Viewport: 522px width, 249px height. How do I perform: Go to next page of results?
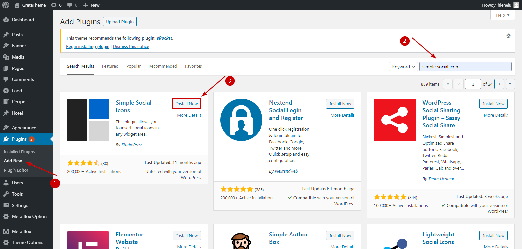(x=499, y=84)
